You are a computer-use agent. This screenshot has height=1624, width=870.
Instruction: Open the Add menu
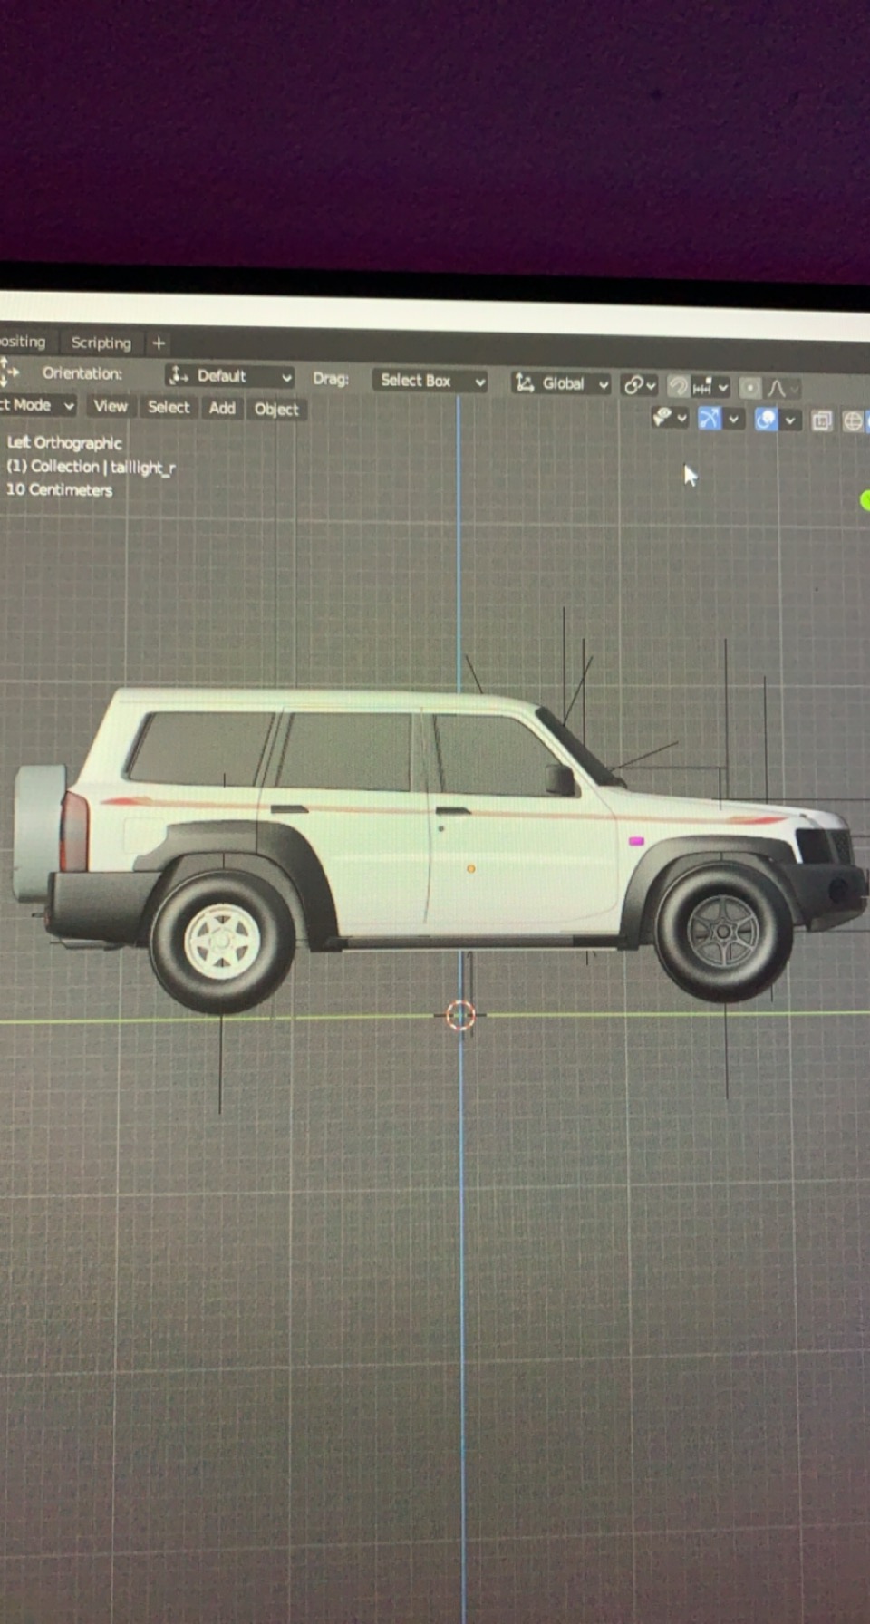(222, 408)
